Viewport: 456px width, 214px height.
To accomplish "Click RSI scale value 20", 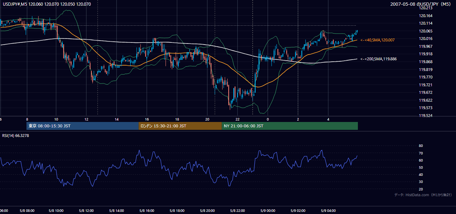I will point(421,189).
